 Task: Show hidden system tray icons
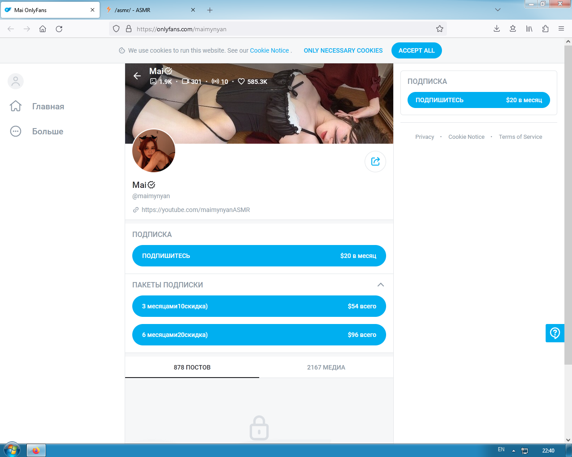click(513, 451)
